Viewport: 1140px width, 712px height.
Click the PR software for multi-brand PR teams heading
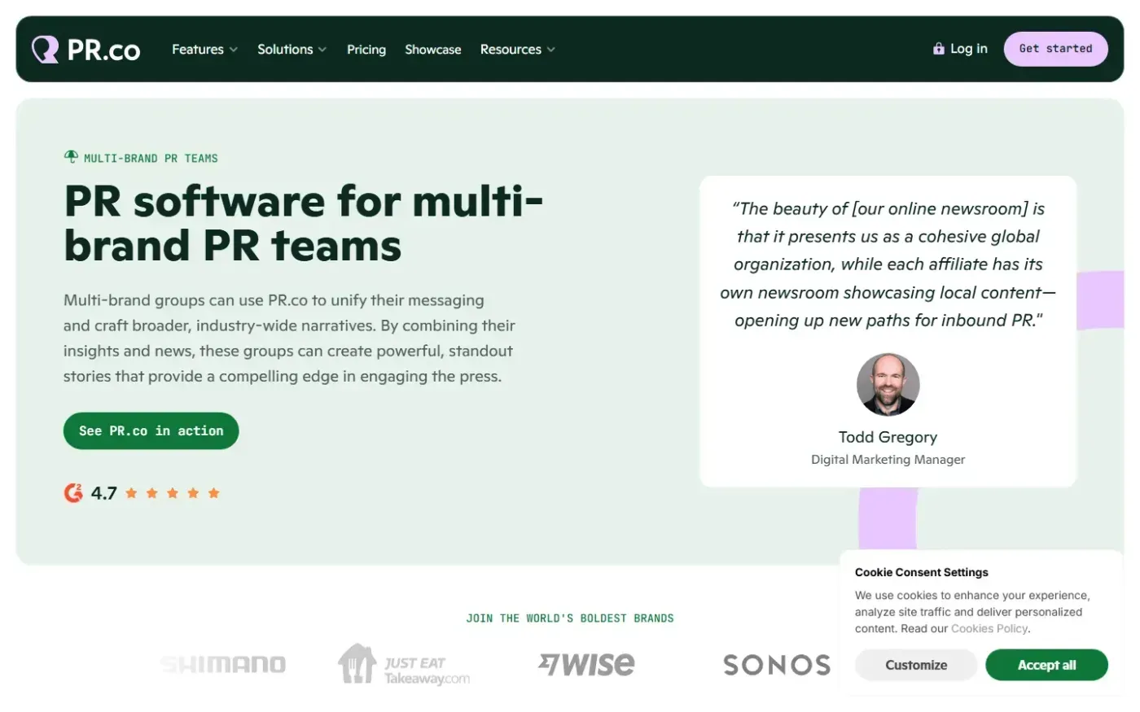tap(304, 223)
